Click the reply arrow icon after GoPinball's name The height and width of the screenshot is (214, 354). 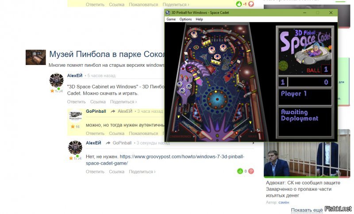coord(113,111)
